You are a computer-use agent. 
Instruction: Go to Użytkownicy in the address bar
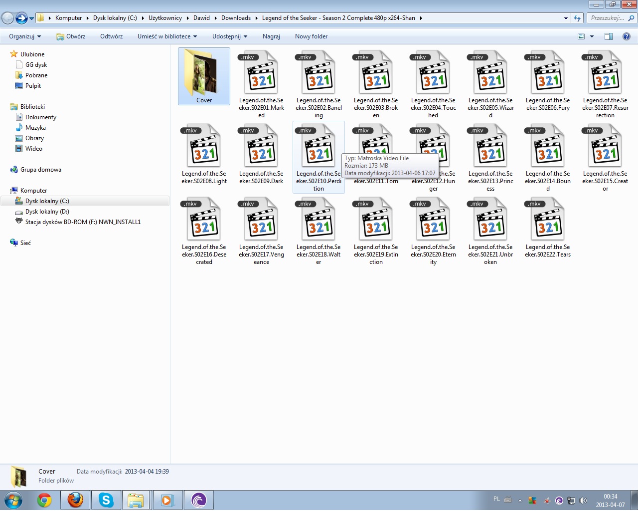[165, 18]
